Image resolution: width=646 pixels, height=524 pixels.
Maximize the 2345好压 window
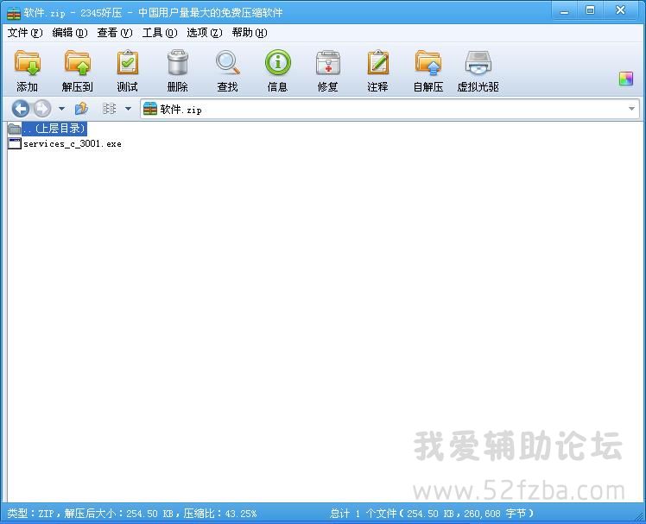(x=591, y=10)
